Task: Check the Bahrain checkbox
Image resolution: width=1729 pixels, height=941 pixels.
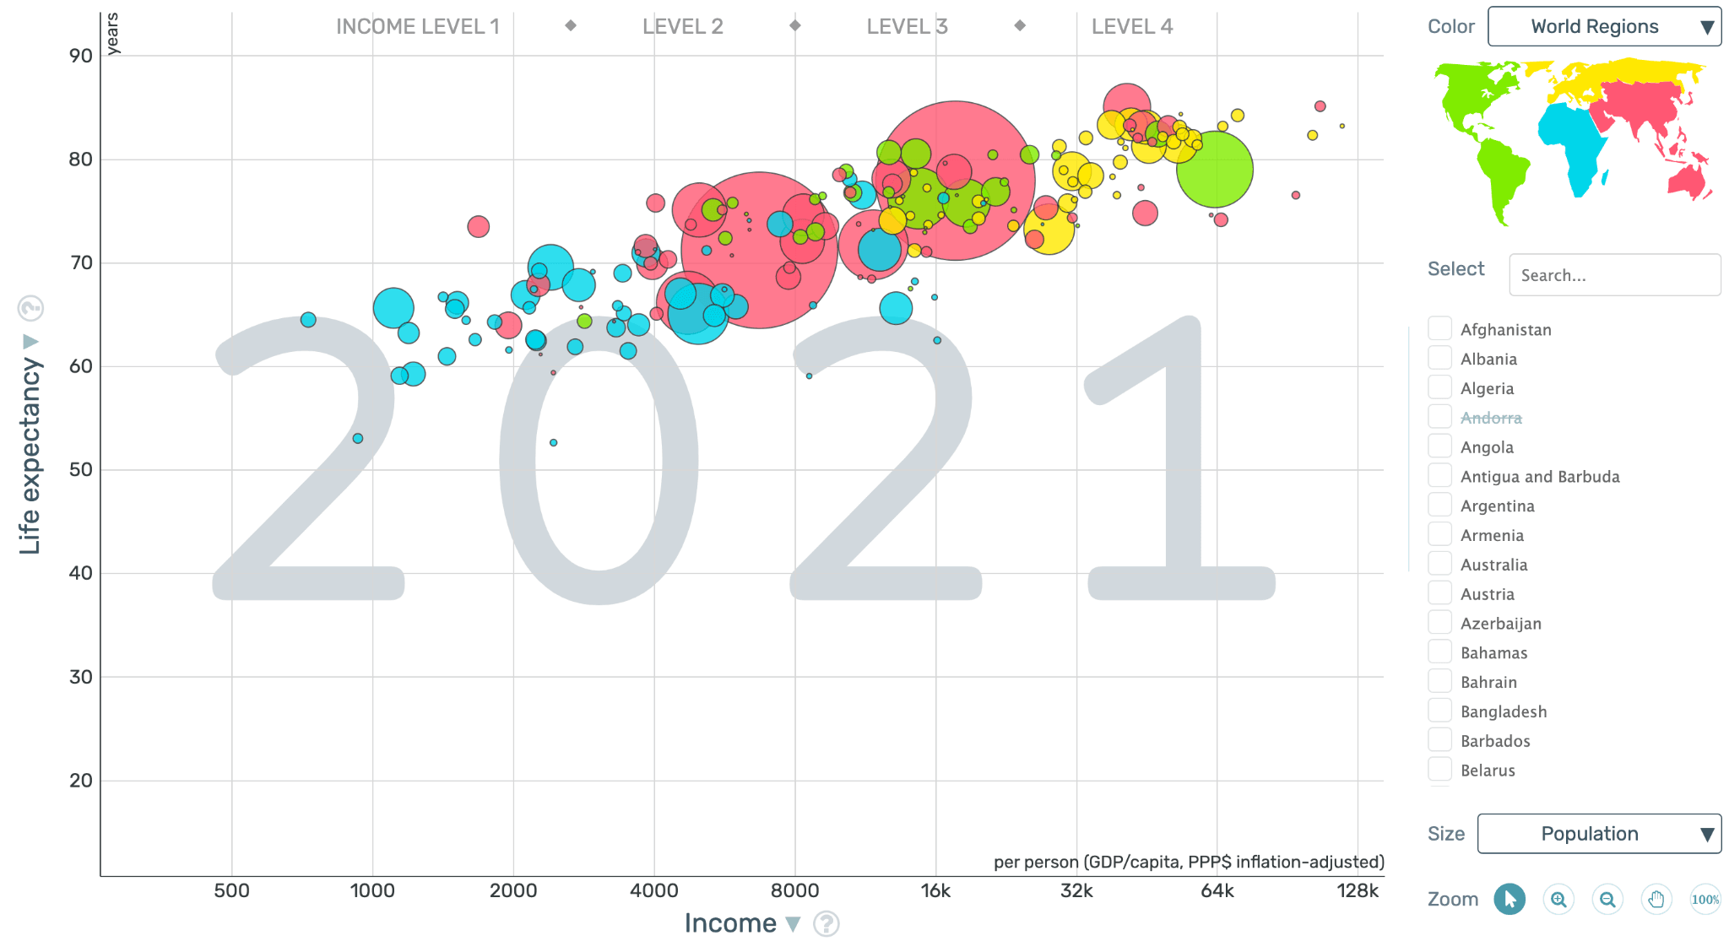Action: click(x=1439, y=681)
